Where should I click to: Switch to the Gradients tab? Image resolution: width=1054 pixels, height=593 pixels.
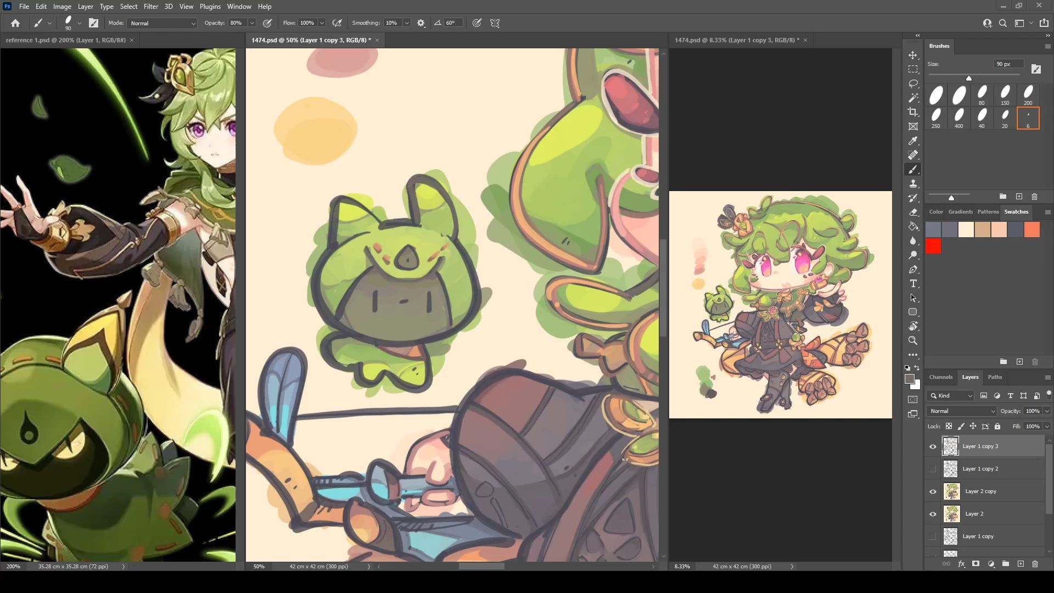pos(960,212)
